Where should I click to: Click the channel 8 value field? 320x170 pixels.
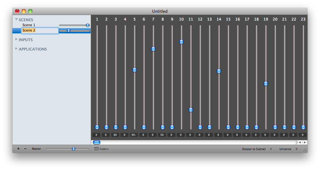[162, 135]
